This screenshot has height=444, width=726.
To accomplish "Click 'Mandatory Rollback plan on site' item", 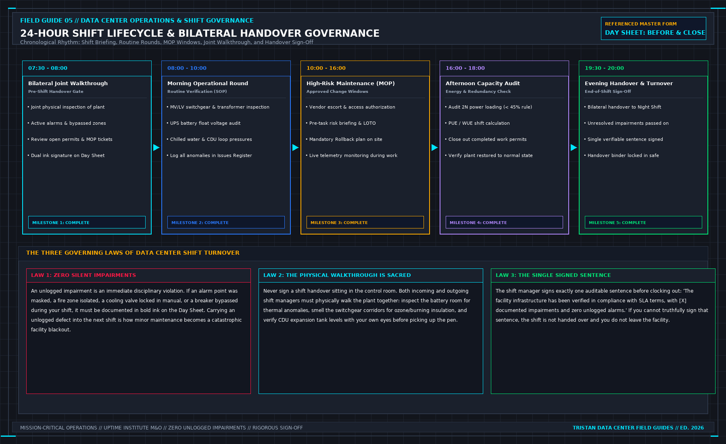I will 344,139.
